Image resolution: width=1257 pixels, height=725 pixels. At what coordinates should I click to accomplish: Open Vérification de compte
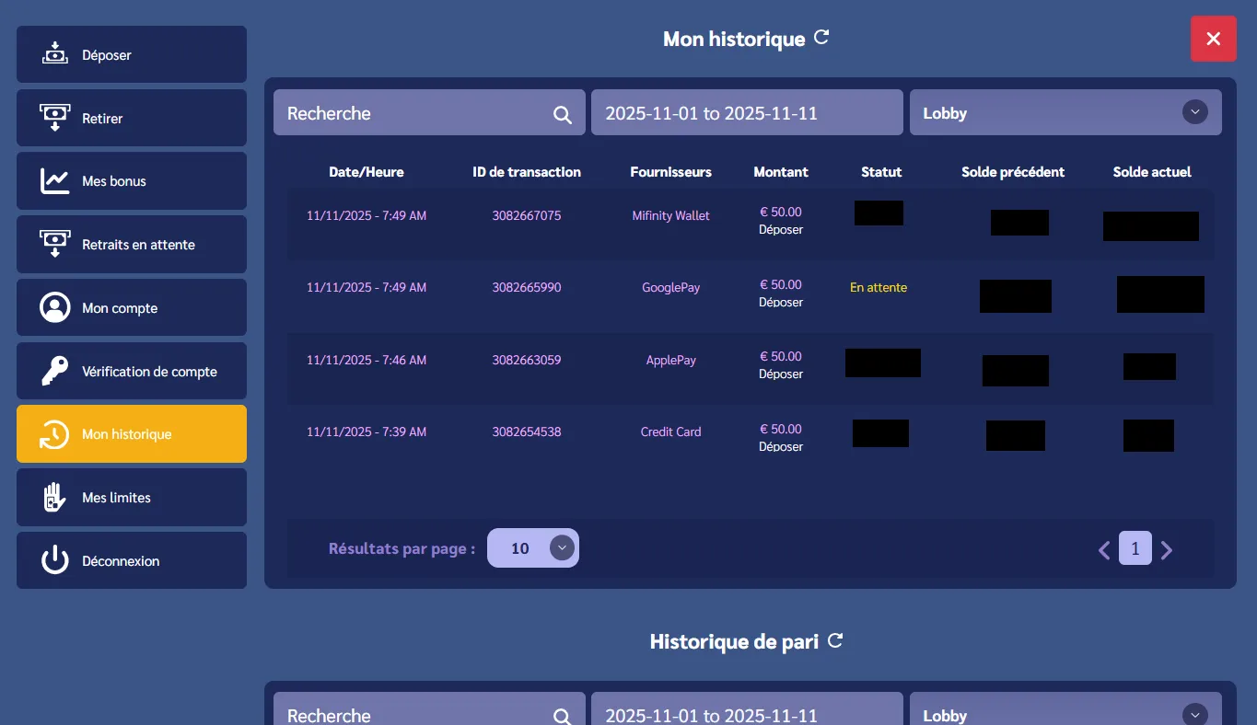point(132,371)
